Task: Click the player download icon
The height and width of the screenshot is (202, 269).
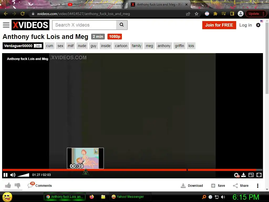Action: pos(244,175)
